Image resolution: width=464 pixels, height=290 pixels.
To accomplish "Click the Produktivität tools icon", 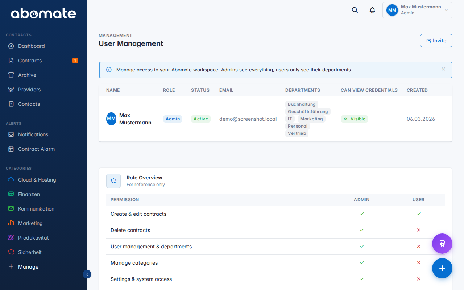I will tap(11, 238).
